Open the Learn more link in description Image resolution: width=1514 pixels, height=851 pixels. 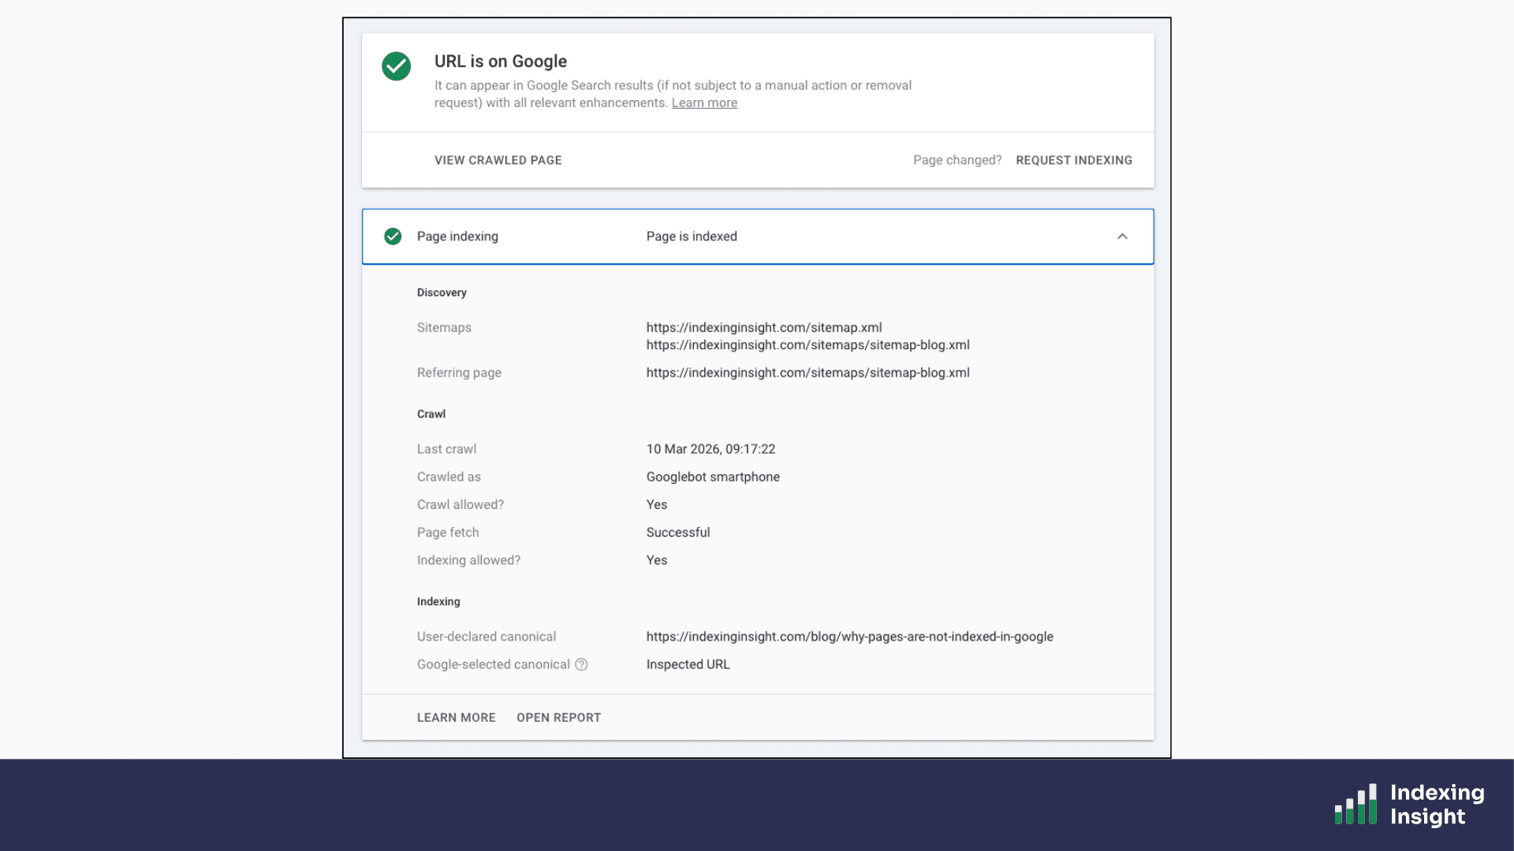click(x=704, y=103)
